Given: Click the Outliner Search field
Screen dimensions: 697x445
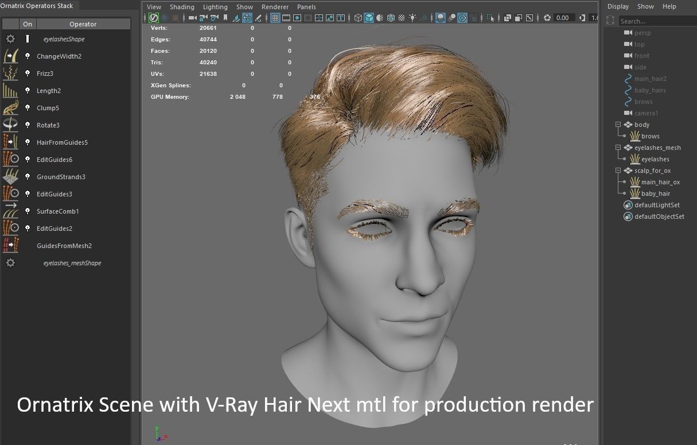Looking at the screenshot, I should pyautogui.click(x=657, y=21).
